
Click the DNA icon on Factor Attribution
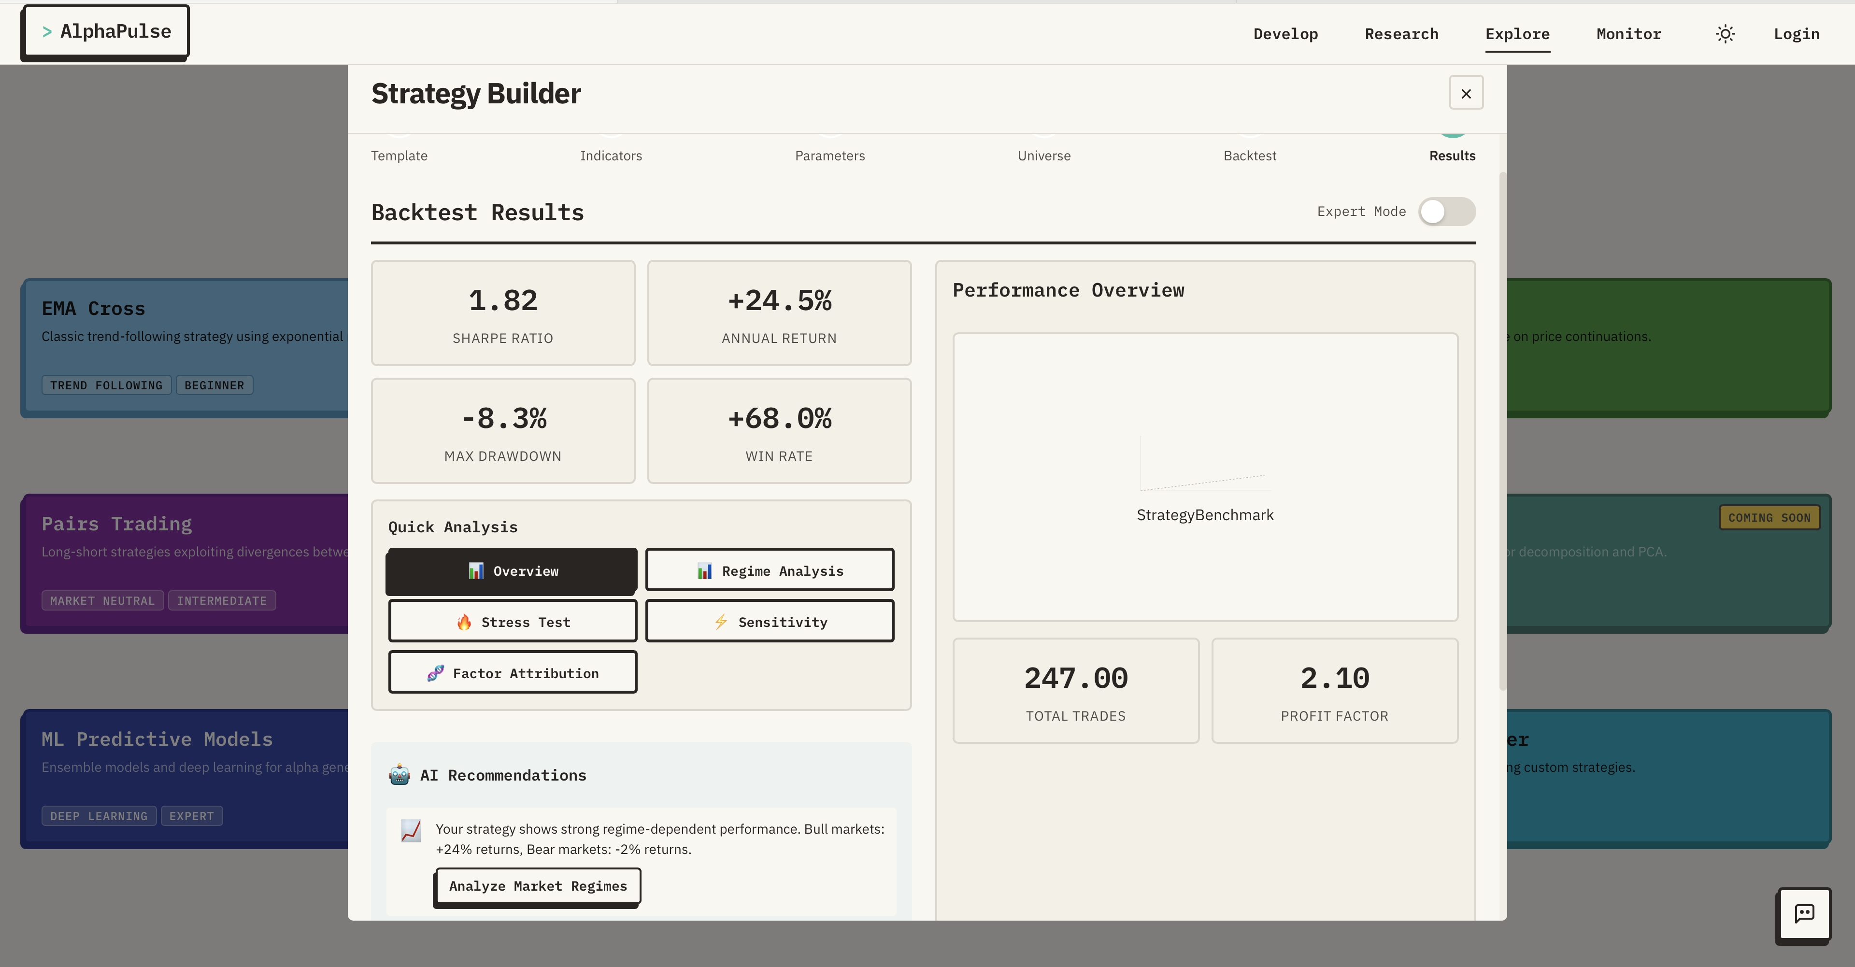[x=435, y=673]
